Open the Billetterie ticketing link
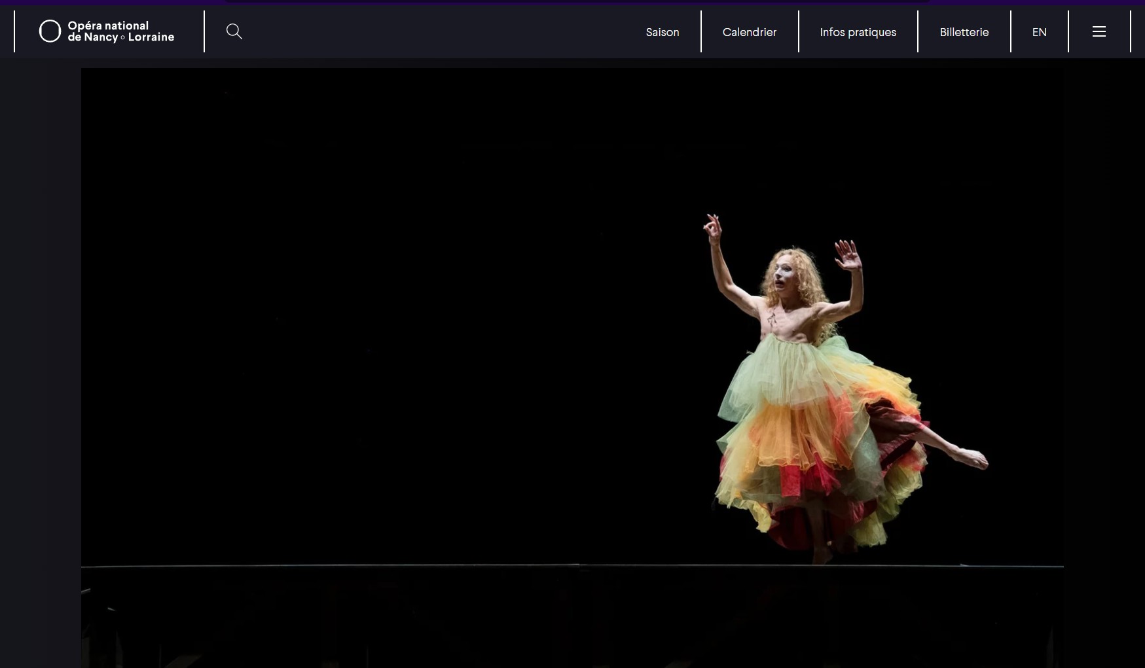This screenshot has width=1145, height=668. [964, 32]
